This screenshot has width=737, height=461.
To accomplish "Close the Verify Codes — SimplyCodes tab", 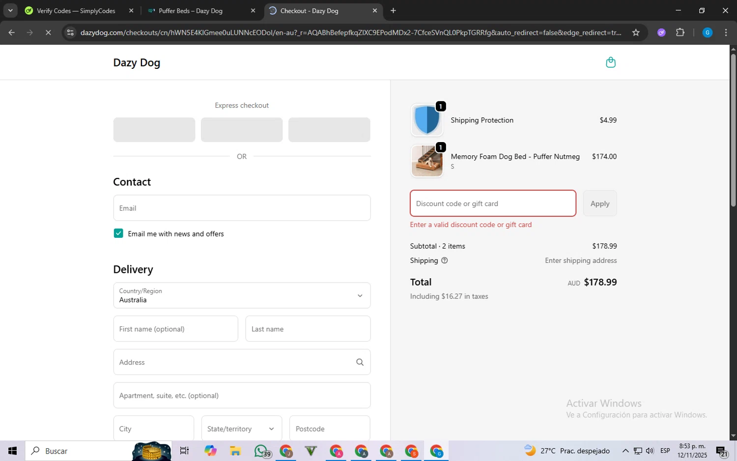I will [x=131, y=10].
